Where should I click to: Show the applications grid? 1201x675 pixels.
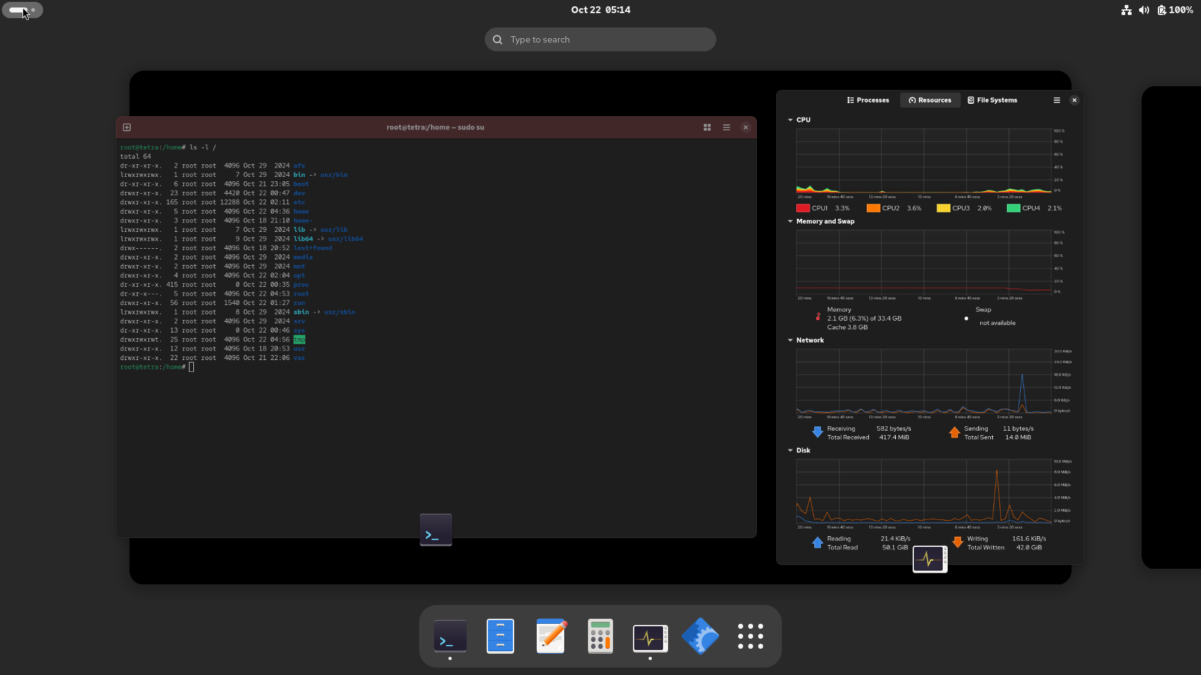click(x=750, y=636)
